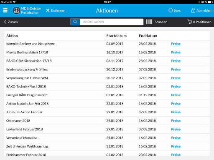Go back with Zurück
The width and height of the screenshot is (214, 160).
tap(11, 22)
